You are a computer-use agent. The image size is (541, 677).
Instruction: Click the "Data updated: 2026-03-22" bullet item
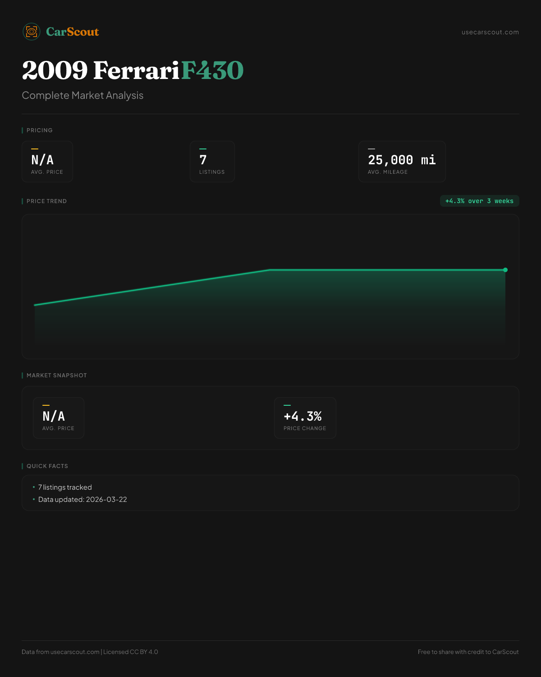click(x=83, y=500)
